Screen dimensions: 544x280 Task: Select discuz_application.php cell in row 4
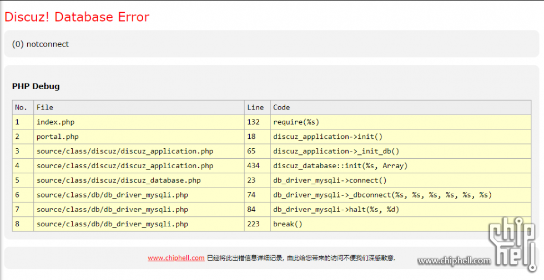[x=139, y=165]
